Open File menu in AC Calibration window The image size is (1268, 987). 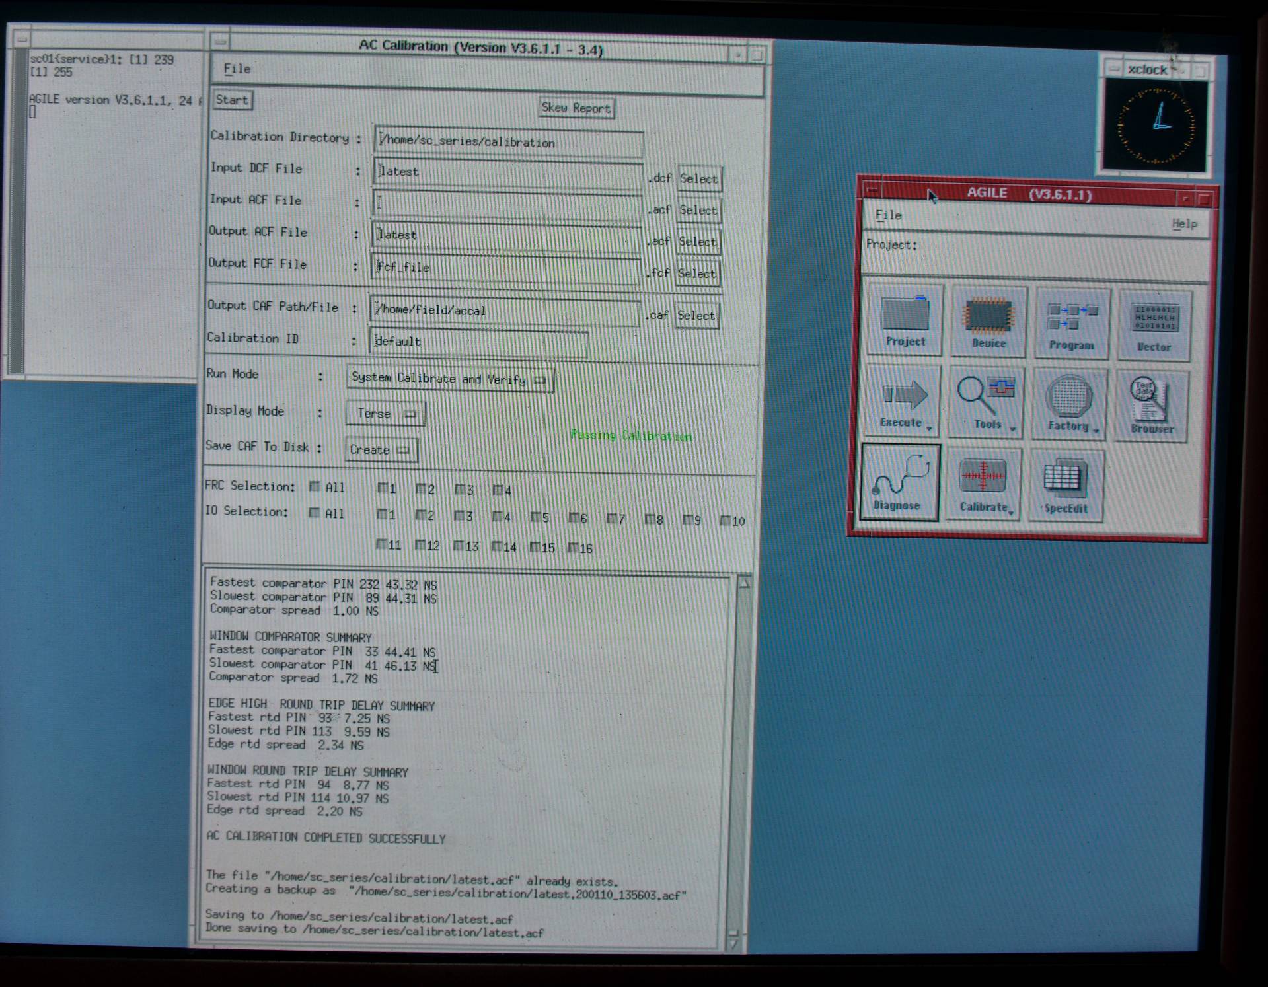coord(237,69)
